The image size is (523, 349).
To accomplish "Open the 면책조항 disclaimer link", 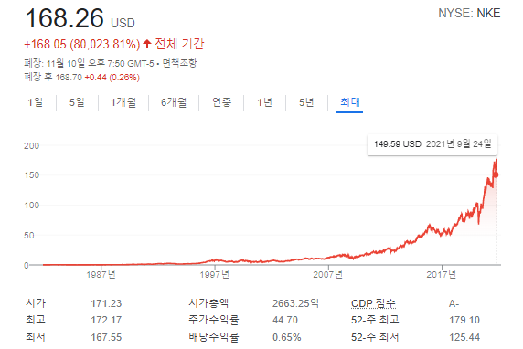I will 180,63.
